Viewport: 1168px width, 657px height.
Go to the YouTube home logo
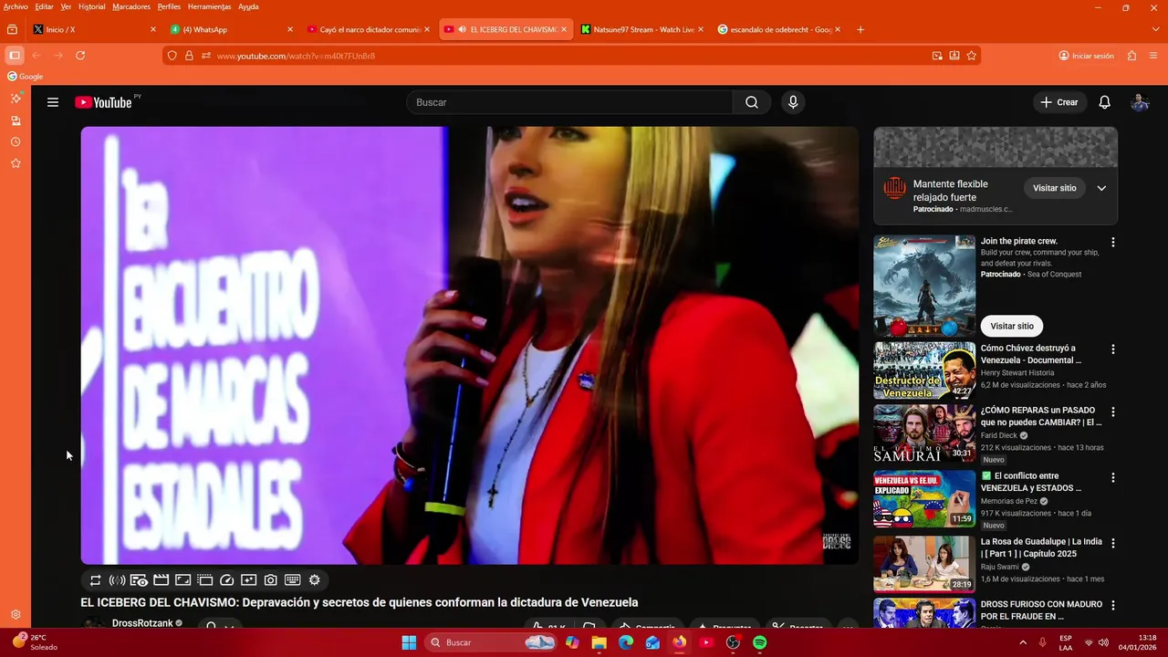coord(103,102)
